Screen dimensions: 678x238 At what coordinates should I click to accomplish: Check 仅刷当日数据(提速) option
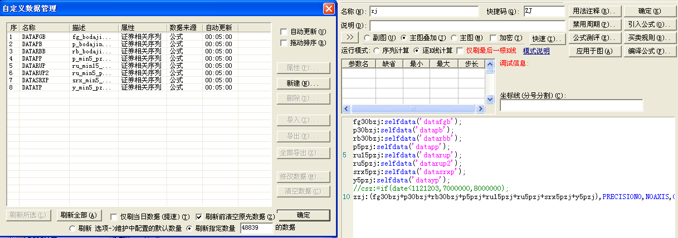pyautogui.click(x=114, y=217)
